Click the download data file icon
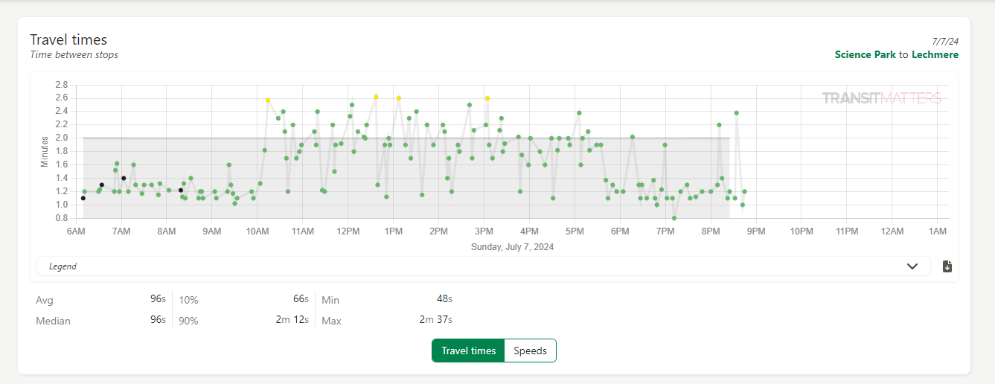 (947, 266)
